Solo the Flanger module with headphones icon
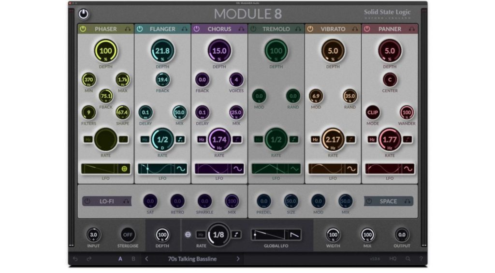This screenshot has width=495, height=273. click(x=184, y=29)
